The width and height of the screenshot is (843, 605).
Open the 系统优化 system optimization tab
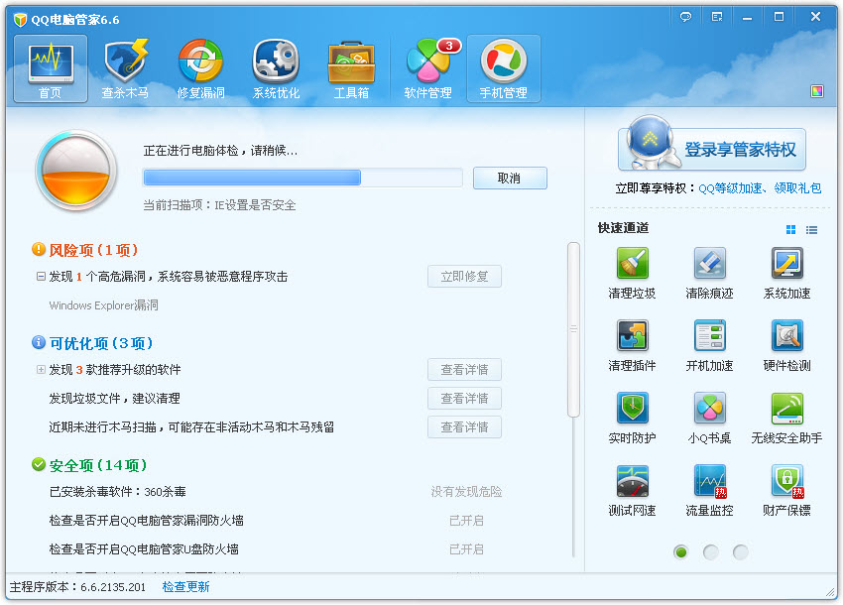click(x=276, y=68)
